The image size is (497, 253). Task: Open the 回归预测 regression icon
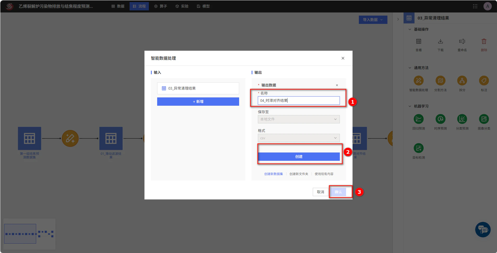[x=418, y=119]
